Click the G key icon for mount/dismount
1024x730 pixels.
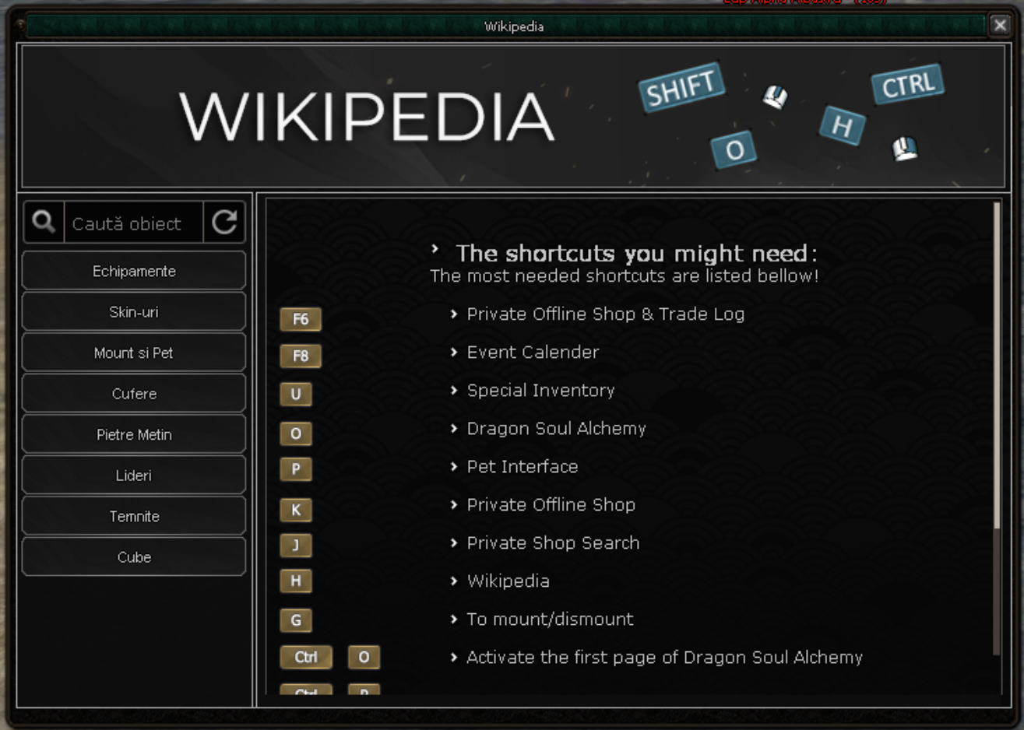tap(296, 620)
